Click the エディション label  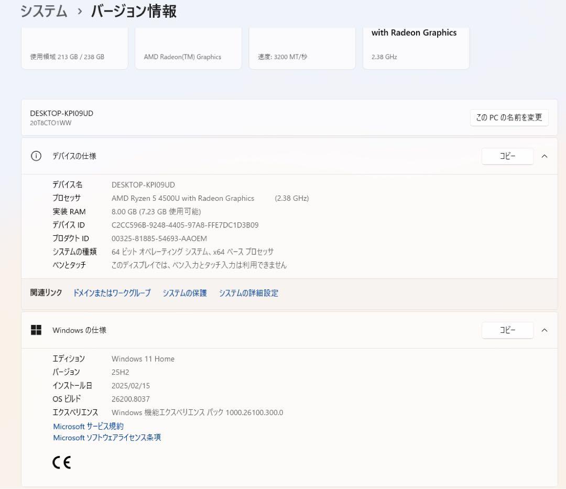coord(69,358)
